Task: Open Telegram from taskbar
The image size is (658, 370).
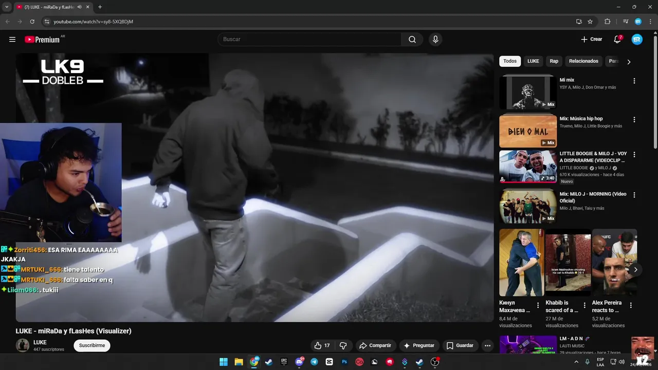Action: coord(314,362)
